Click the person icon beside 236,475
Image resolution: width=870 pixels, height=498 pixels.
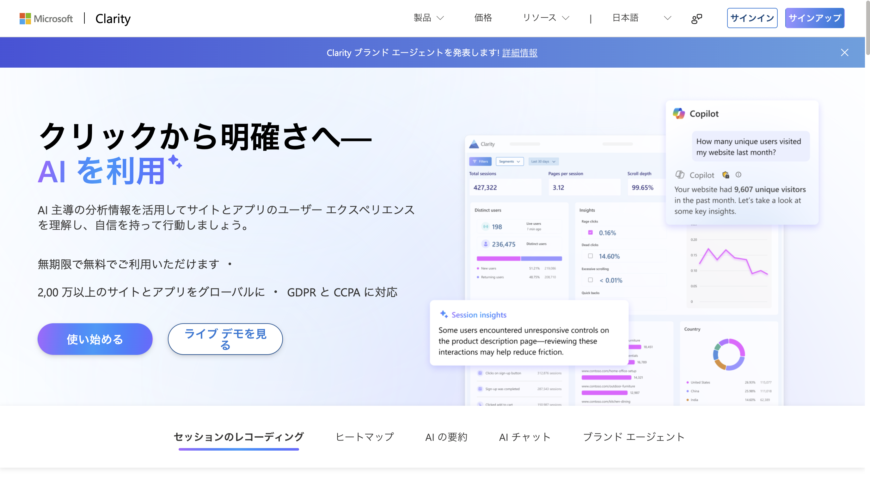(486, 244)
